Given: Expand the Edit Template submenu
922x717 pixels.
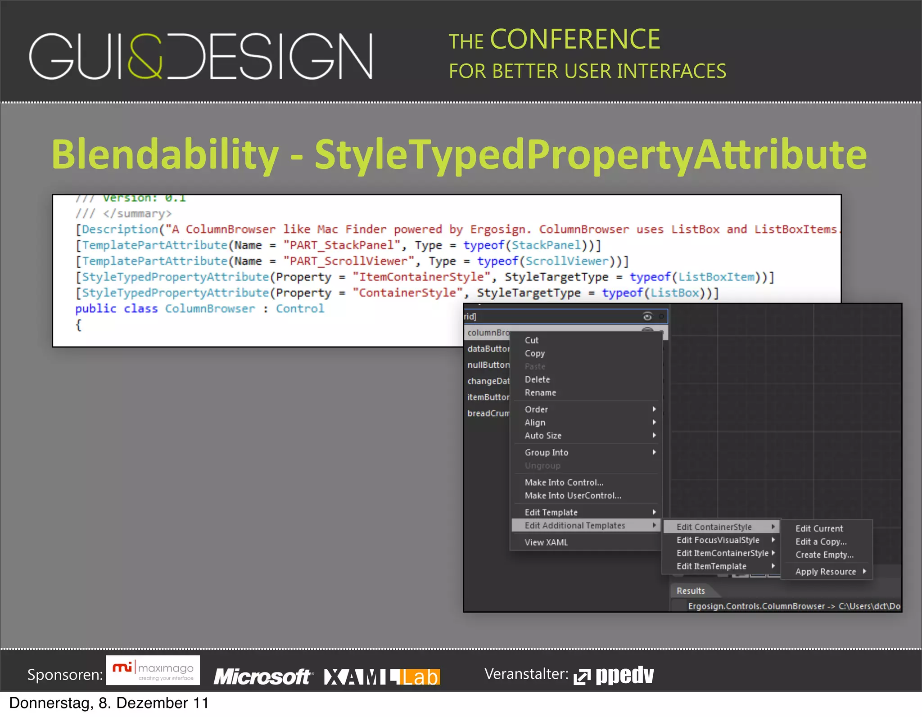Looking at the screenshot, I should click(x=586, y=512).
